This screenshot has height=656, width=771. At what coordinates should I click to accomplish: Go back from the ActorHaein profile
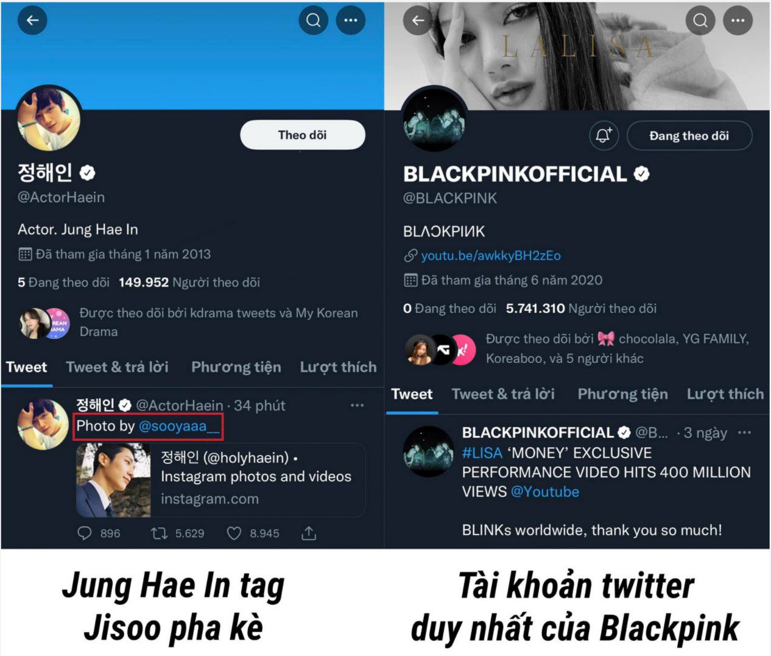pos(32,20)
